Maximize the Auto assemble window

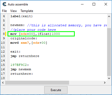click(x=94, y=4)
